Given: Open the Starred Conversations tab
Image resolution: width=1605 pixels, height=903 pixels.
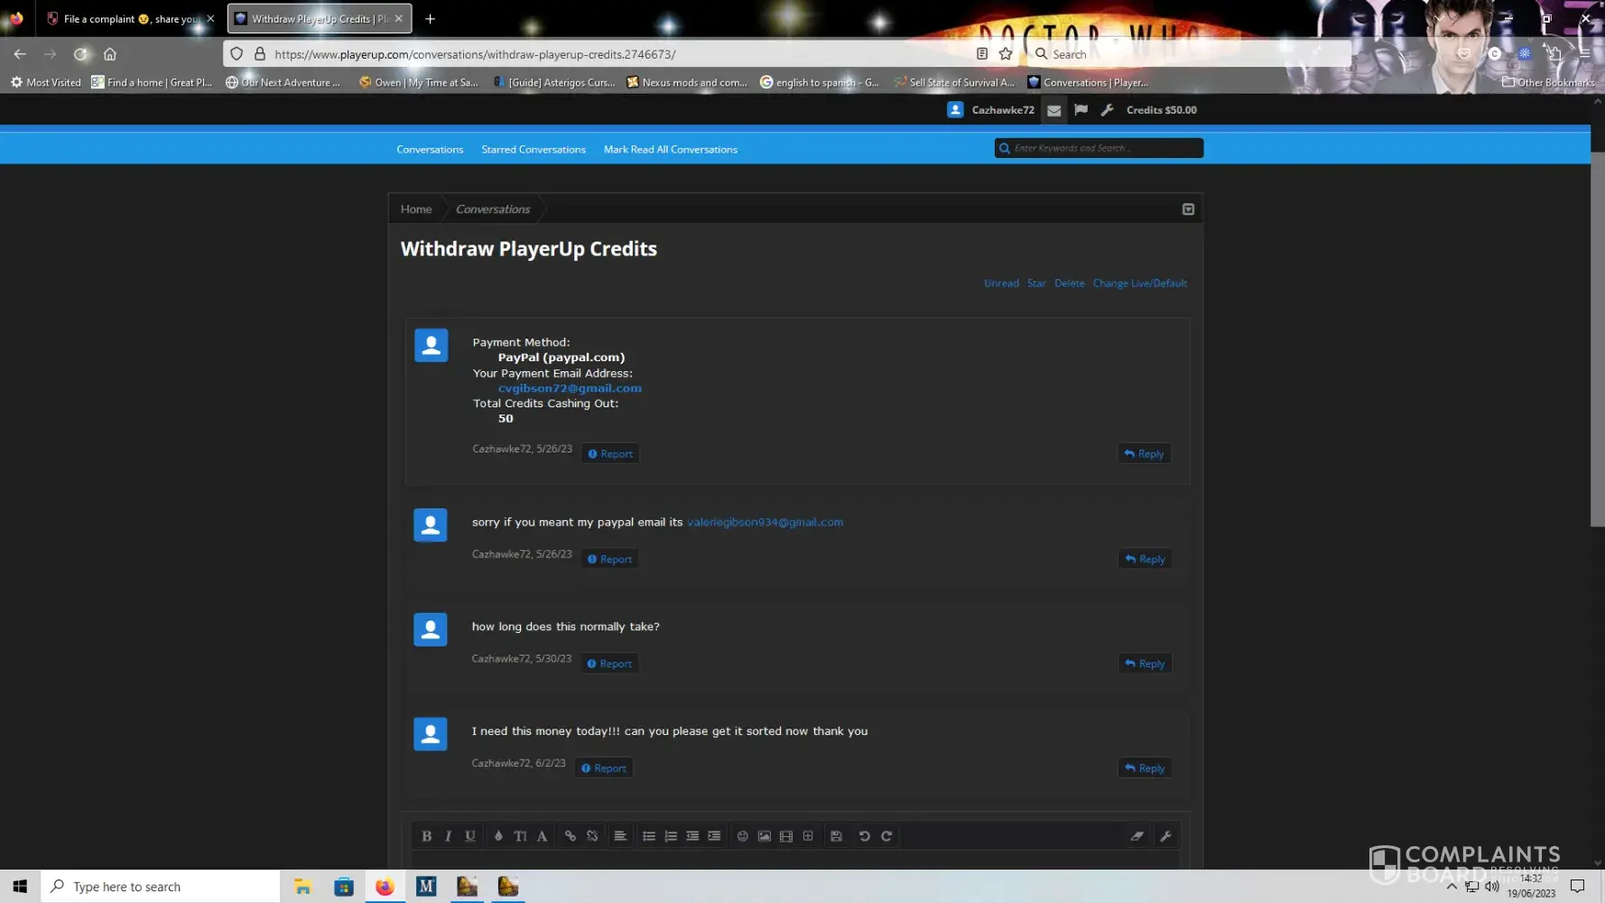Looking at the screenshot, I should coord(533,150).
